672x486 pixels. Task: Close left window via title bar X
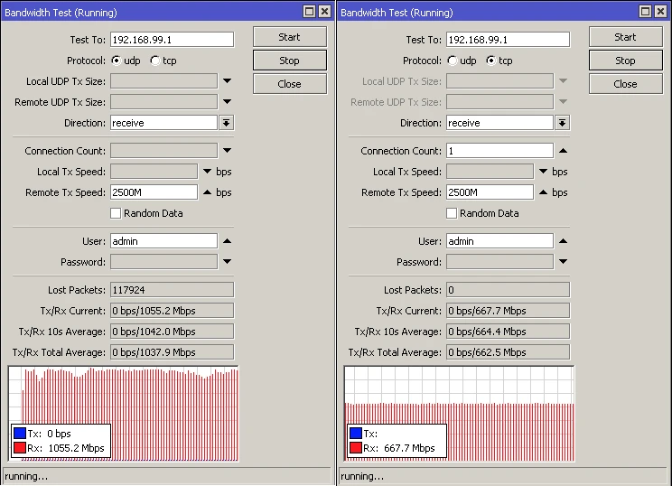325,12
